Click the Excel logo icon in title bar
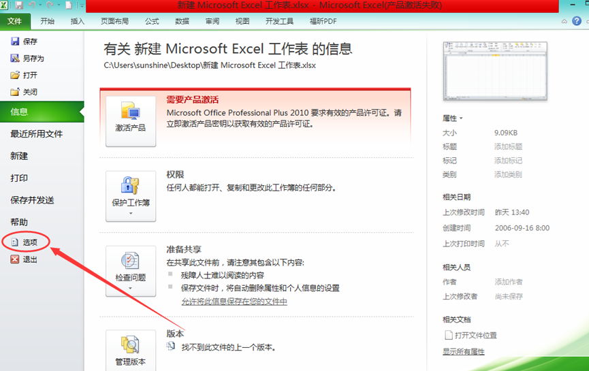 [5, 5]
